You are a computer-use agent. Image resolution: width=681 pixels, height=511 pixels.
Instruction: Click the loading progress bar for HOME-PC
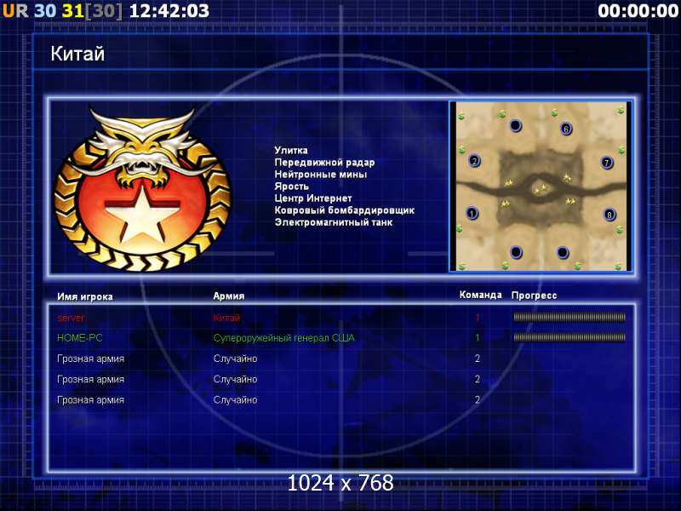point(569,337)
